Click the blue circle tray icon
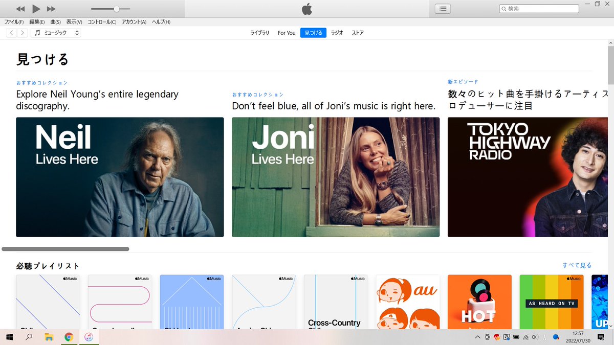The width and height of the screenshot is (614, 345). pyautogui.click(x=556, y=337)
